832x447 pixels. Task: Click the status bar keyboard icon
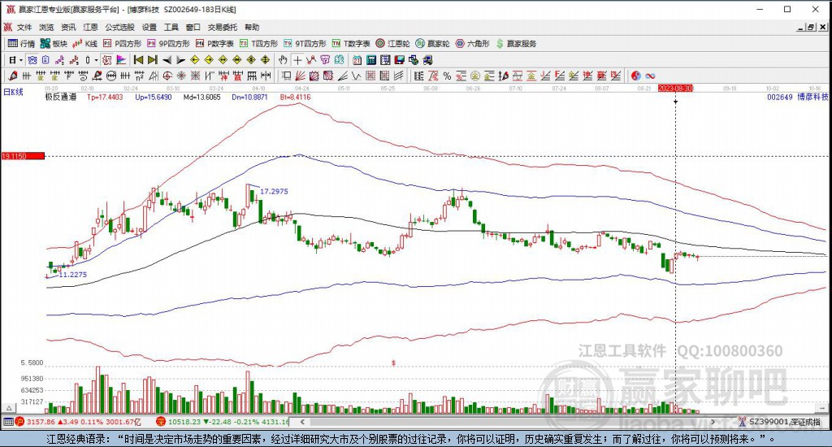coord(7,422)
